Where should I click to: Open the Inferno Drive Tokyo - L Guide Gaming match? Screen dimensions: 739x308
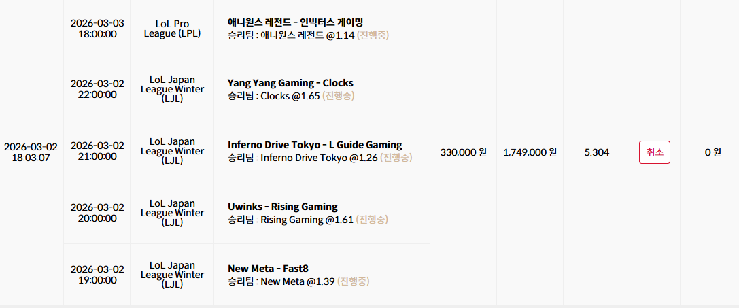[315, 145]
